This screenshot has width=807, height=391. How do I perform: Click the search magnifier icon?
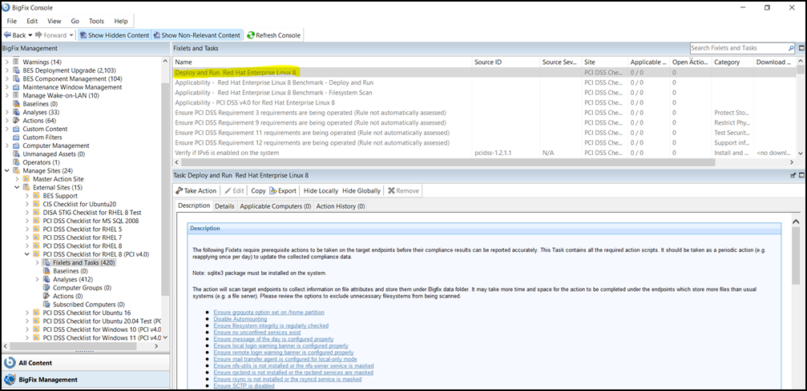pyautogui.click(x=791, y=48)
